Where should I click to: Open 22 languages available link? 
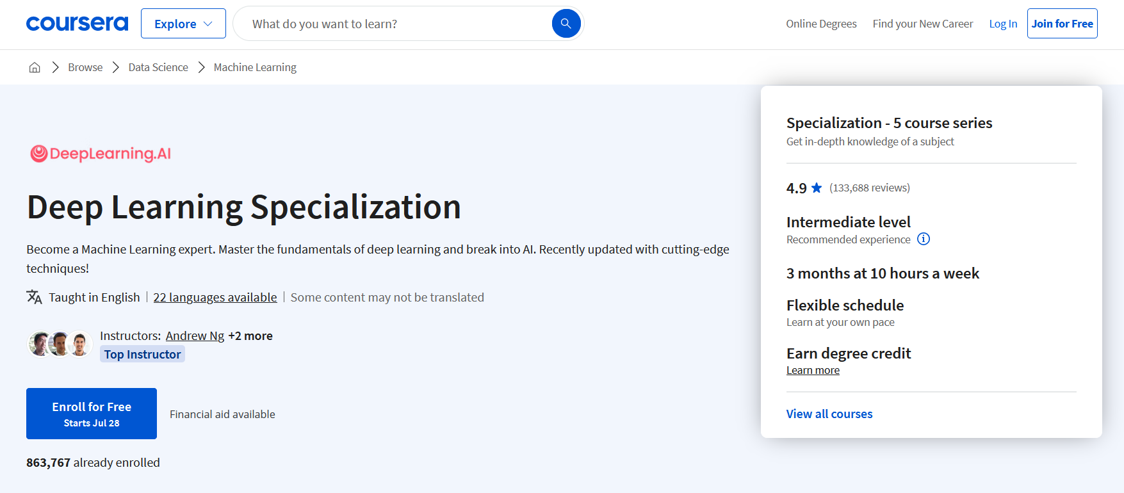215,297
